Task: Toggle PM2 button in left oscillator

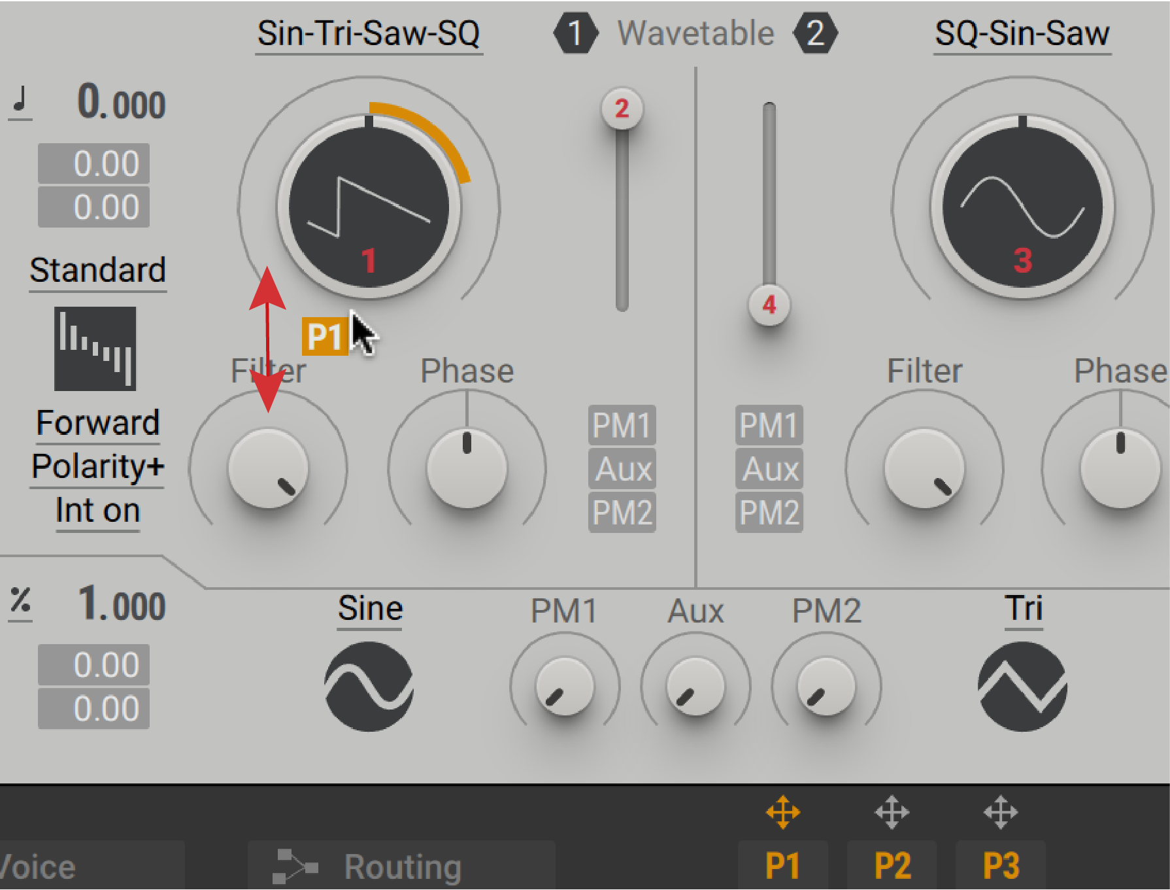Action: click(622, 512)
